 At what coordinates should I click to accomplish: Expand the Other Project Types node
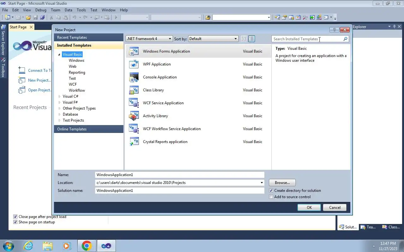(x=59, y=108)
